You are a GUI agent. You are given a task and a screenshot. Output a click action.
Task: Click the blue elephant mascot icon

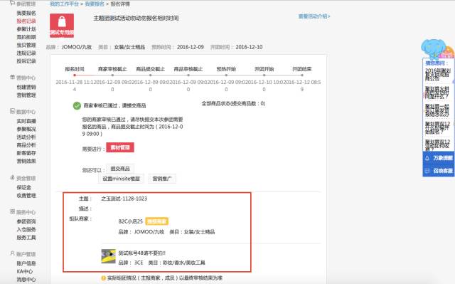pyautogui.click(x=433, y=48)
